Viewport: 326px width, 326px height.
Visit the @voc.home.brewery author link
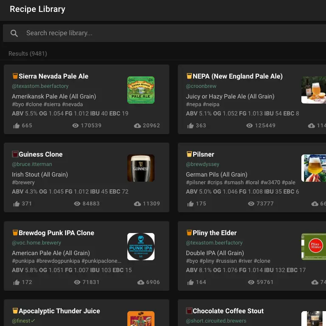click(37, 243)
